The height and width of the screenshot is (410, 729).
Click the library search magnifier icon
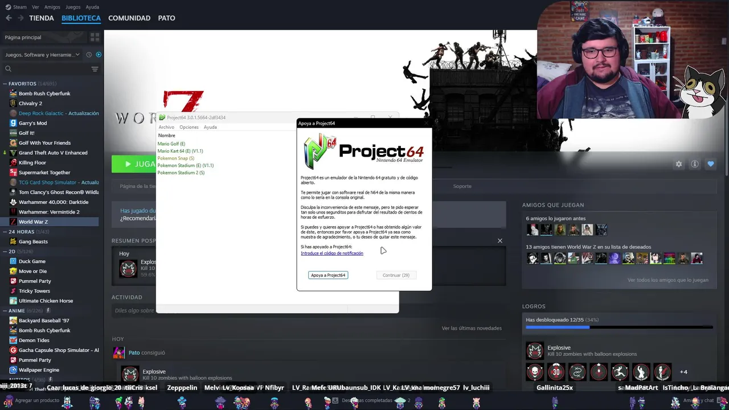tap(8, 69)
